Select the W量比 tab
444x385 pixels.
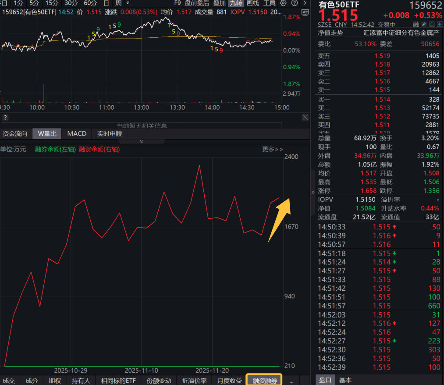(47, 134)
